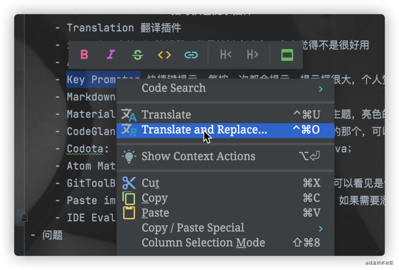Click the green panel icon in toolbar

287,55
